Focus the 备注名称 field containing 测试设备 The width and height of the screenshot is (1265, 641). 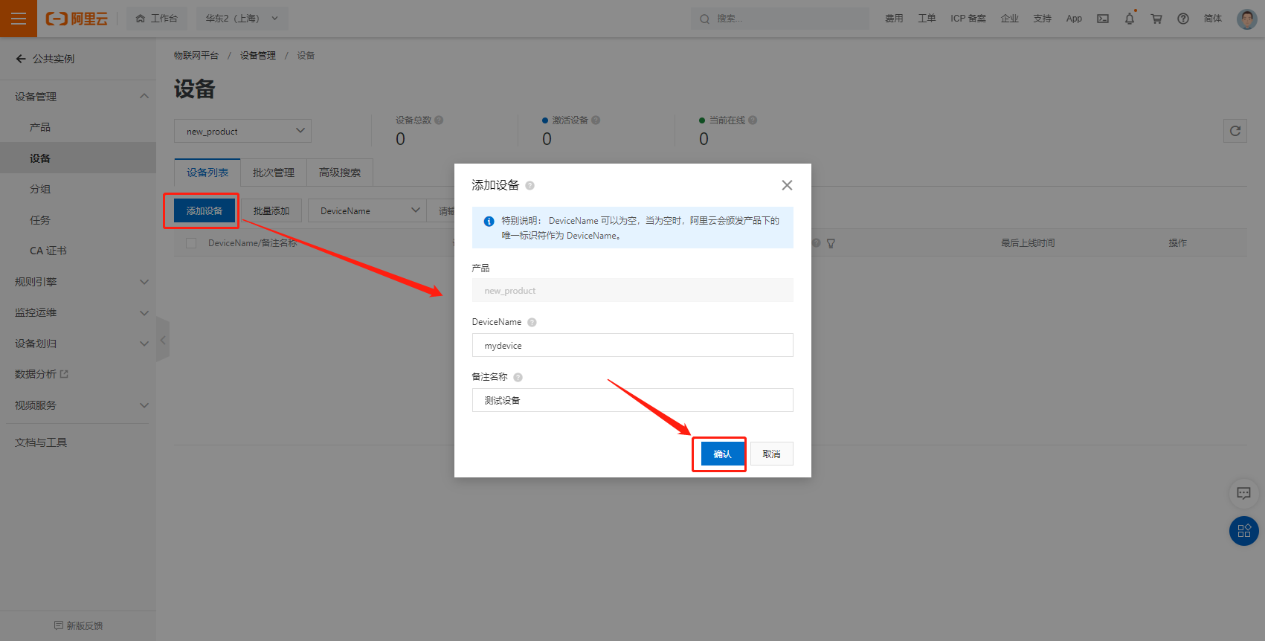point(633,400)
